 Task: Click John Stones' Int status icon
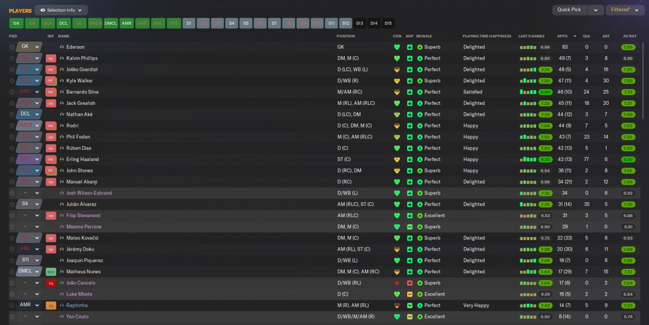[51, 171]
